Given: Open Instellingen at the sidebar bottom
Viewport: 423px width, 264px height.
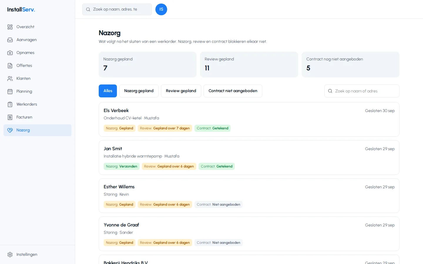Looking at the screenshot, I should (x=37, y=255).
